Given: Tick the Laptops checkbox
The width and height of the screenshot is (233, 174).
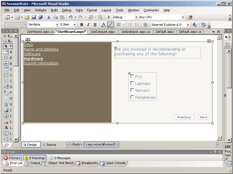Looking at the screenshot, I should [132, 83].
